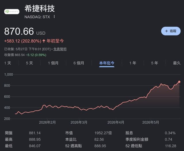Viewport: 184px width, 151px height.
Task: Click the 2026年5月 axis label
Action: 151,122
